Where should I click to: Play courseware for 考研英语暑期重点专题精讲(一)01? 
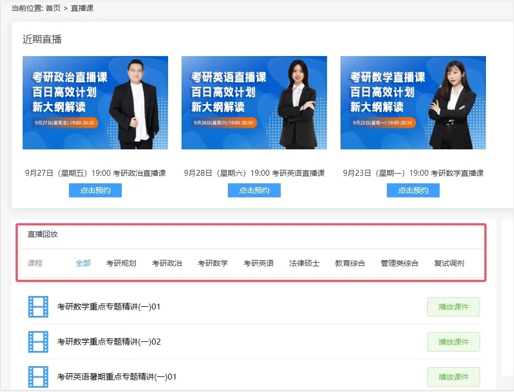click(x=453, y=376)
